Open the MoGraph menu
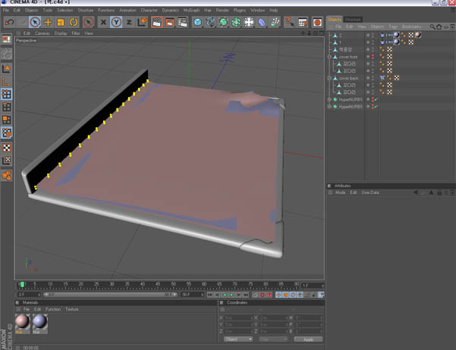Image resolution: width=456 pixels, height=350 pixels. point(191,11)
